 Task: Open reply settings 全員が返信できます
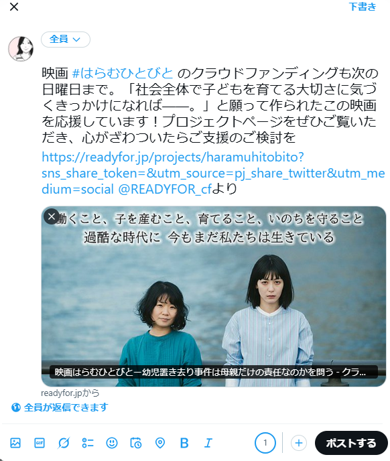(x=60, y=407)
